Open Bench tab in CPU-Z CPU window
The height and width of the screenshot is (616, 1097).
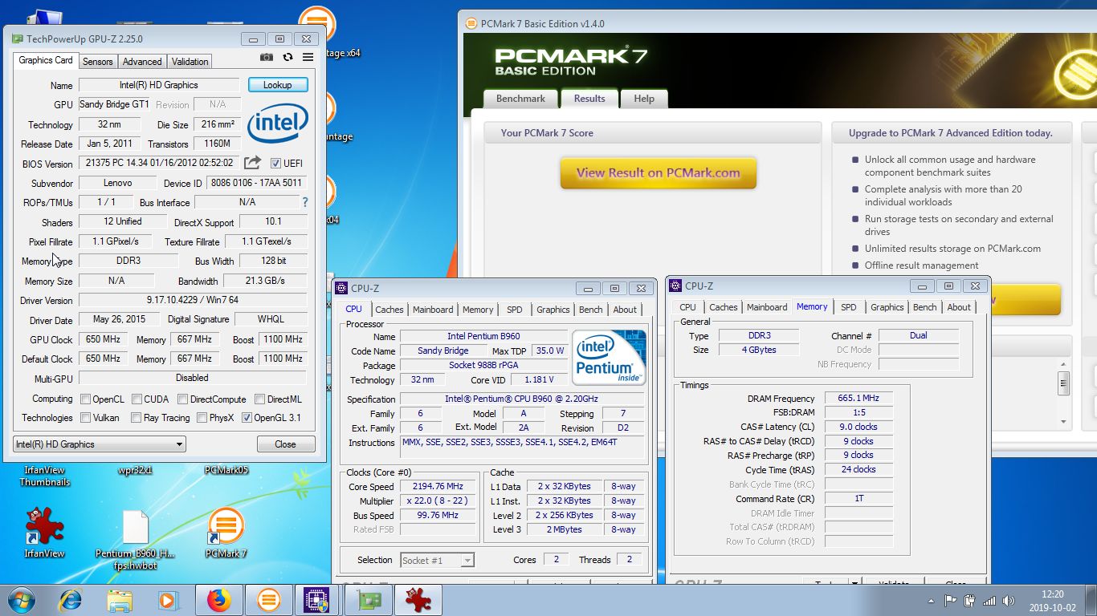pyautogui.click(x=591, y=310)
